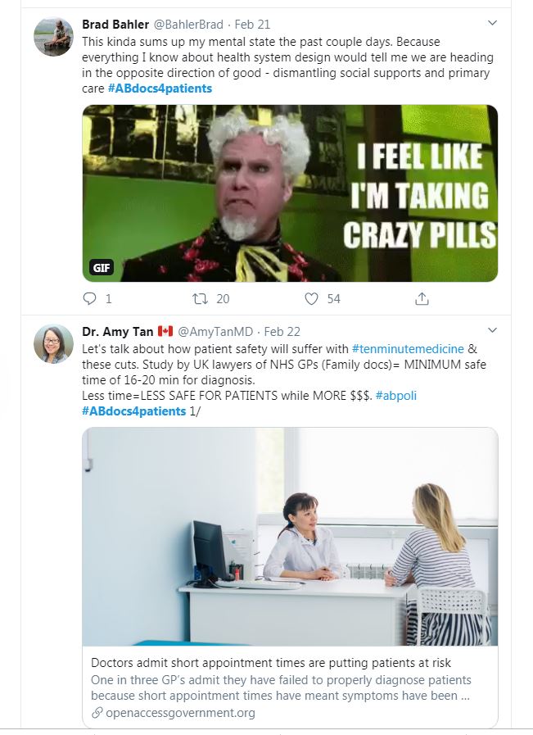The image size is (533, 735).
Task: Open the doctor appointment article image
Action: pyautogui.click(x=290, y=537)
